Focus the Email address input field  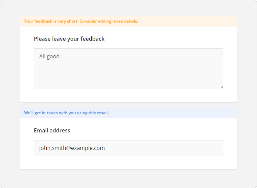click(128, 148)
